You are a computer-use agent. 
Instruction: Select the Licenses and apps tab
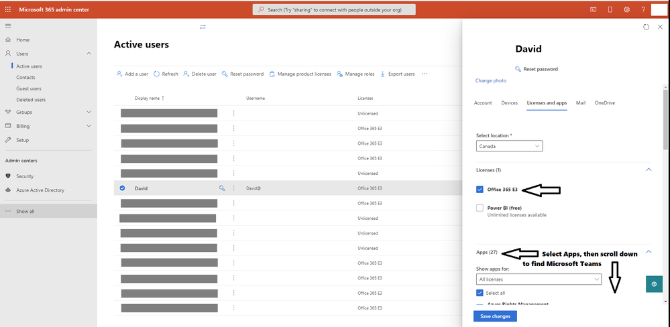tap(547, 103)
